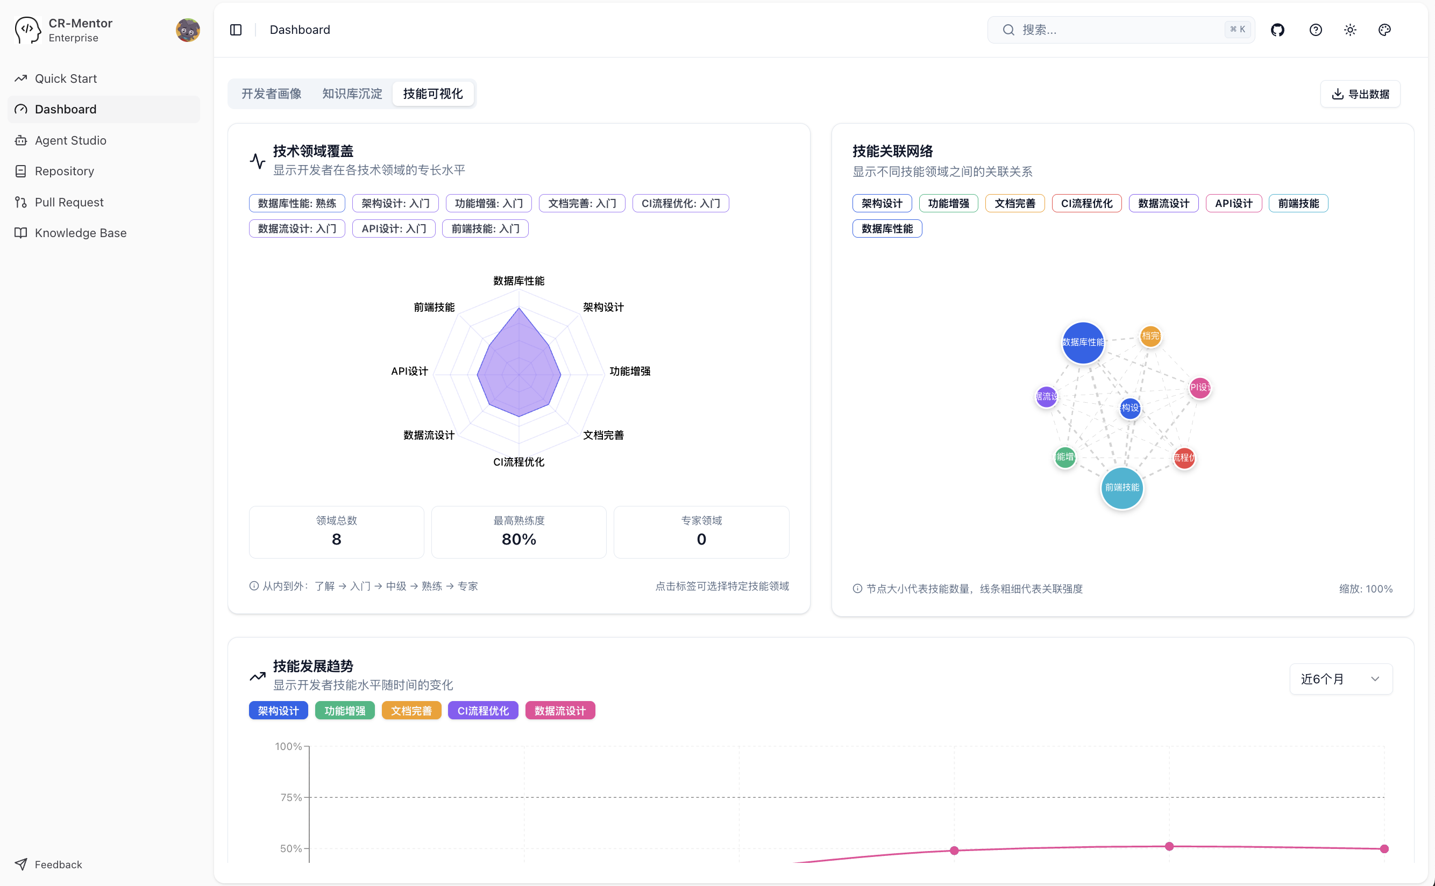Open the GitHub icon in the top bar

(1277, 29)
